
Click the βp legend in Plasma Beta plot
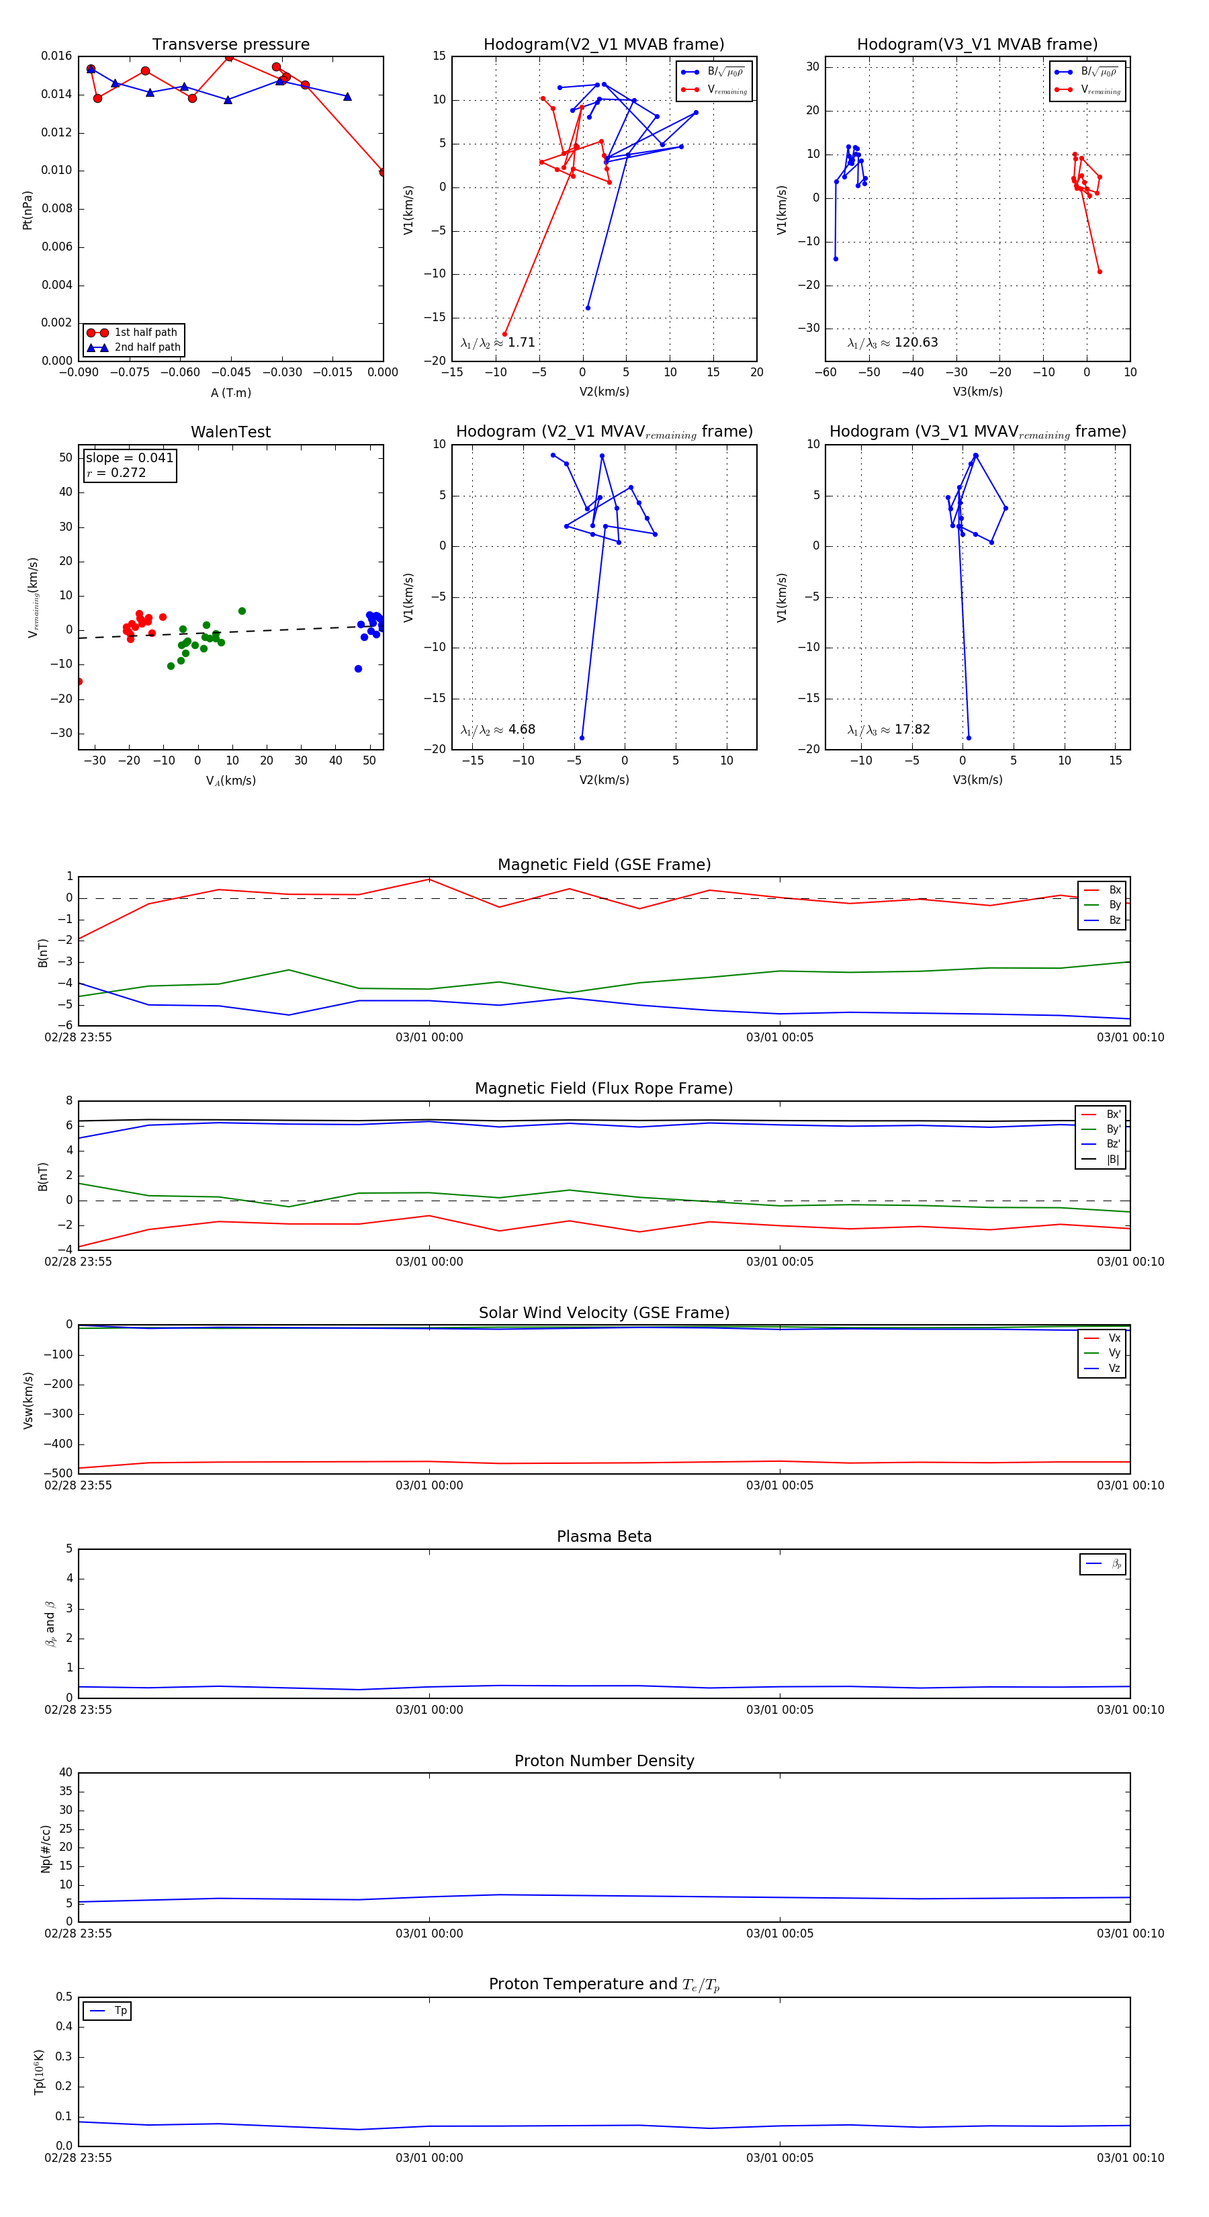[1103, 1564]
